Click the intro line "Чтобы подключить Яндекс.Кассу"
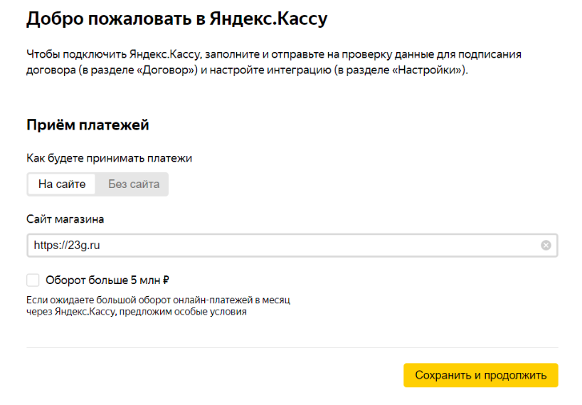 (x=114, y=55)
